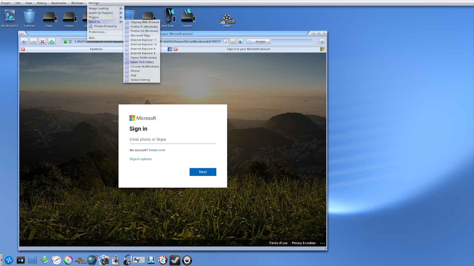Image resolution: width=474 pixels, height=266 pixels.
Task: Add a new tab with the green plus
Action: pyautogui.click(x=322, y=42)
